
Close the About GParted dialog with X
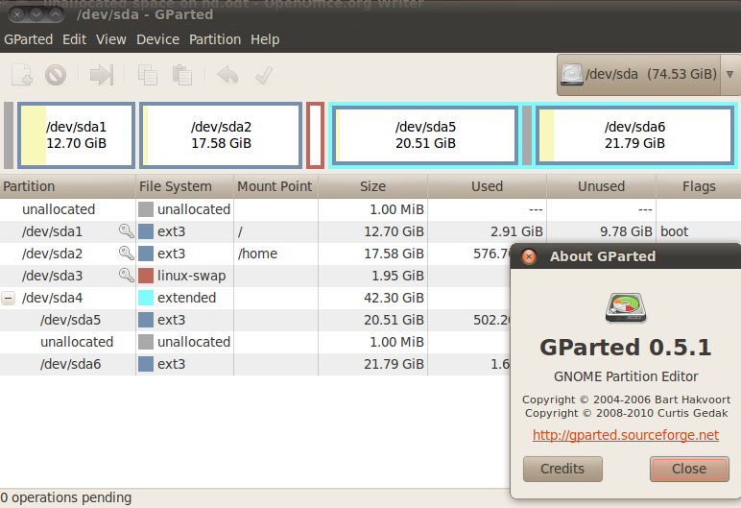529,256
